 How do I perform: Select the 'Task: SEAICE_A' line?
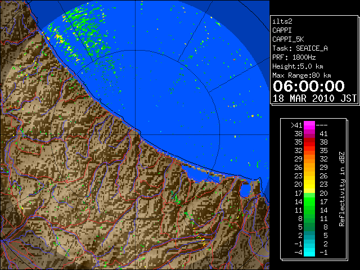coord(300,48)
